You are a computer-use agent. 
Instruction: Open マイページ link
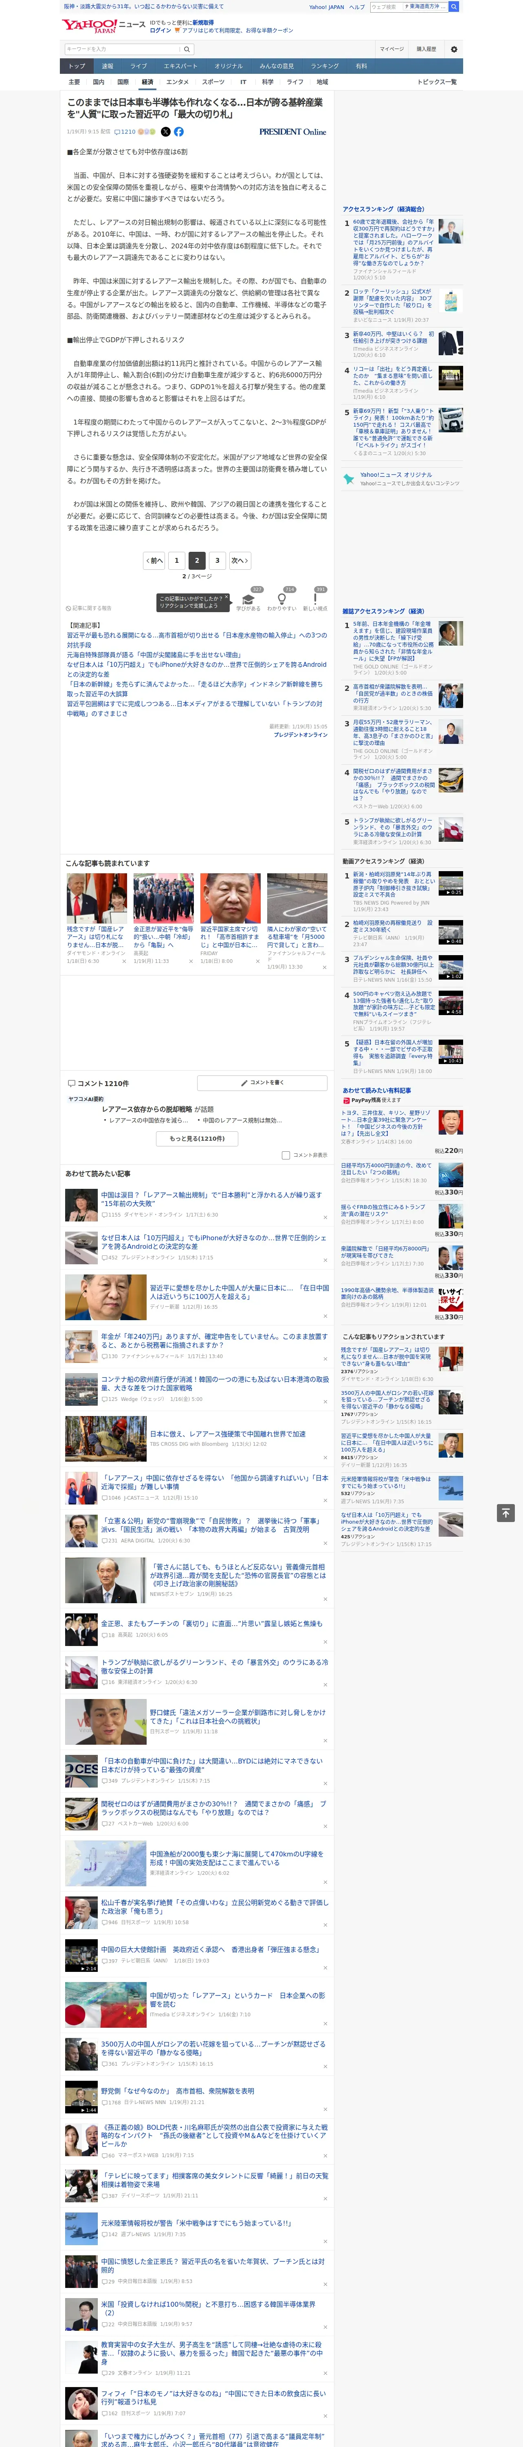[392, 49]
